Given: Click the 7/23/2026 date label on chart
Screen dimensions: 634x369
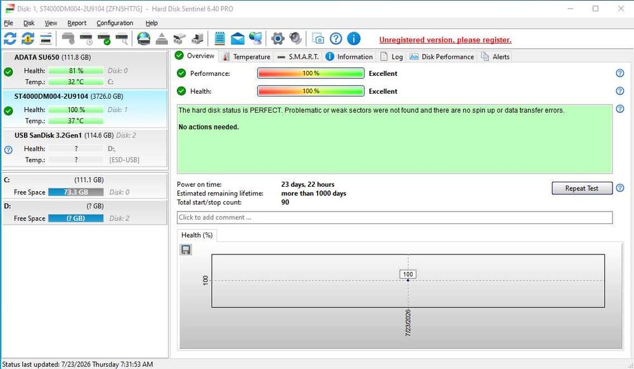Looking at the screenshot, I should pyautogui.click(x=408, y=323).
